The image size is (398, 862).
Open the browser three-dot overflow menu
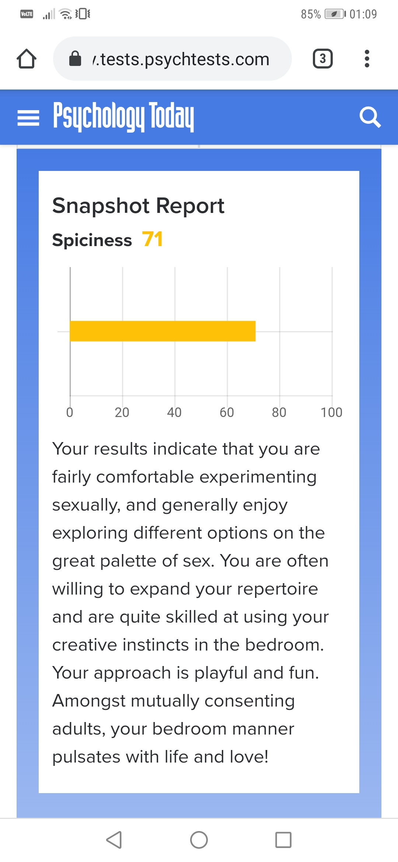point(367,59)
